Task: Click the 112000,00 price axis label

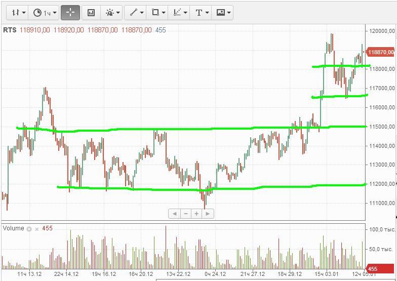Action: point(382,184)
